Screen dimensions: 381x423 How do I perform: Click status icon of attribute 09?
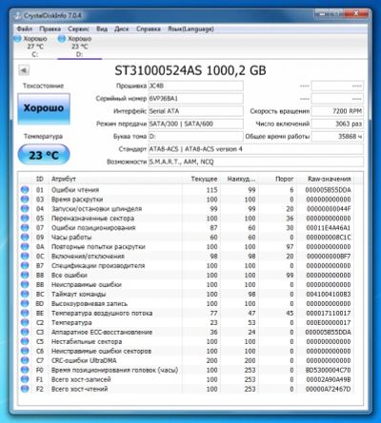(25, 238)
